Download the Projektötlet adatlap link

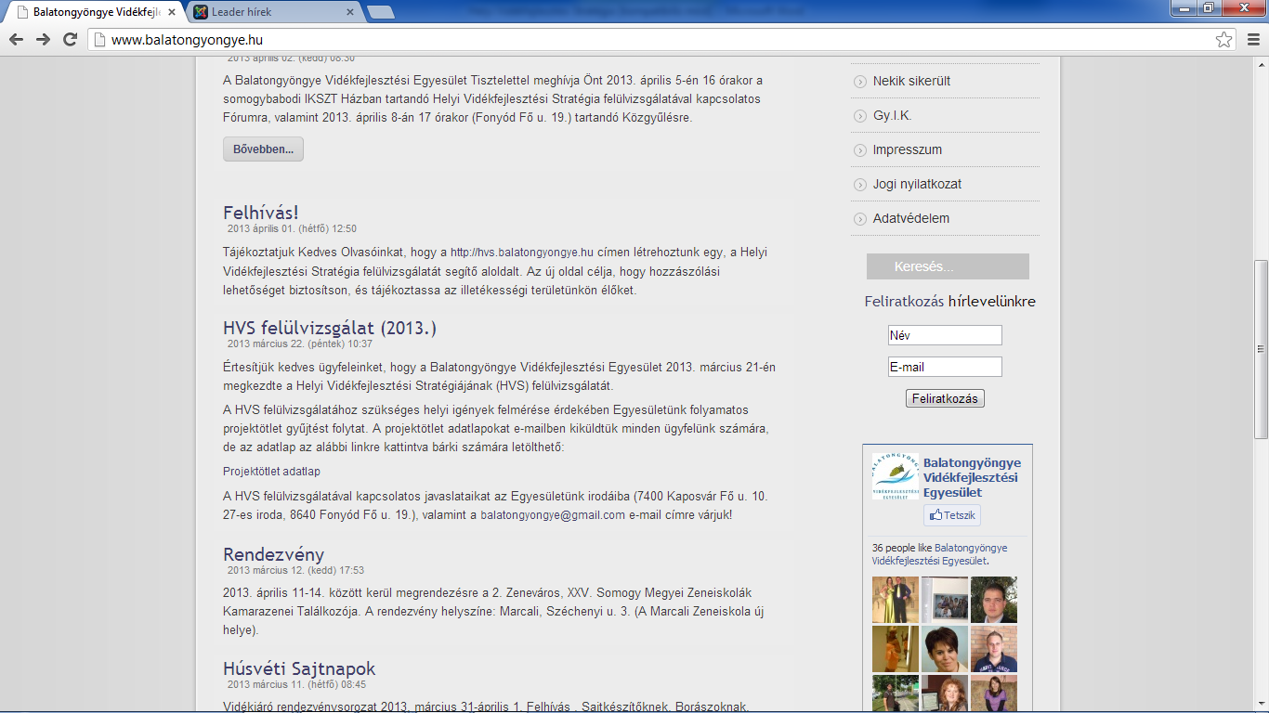click(271, 472)
